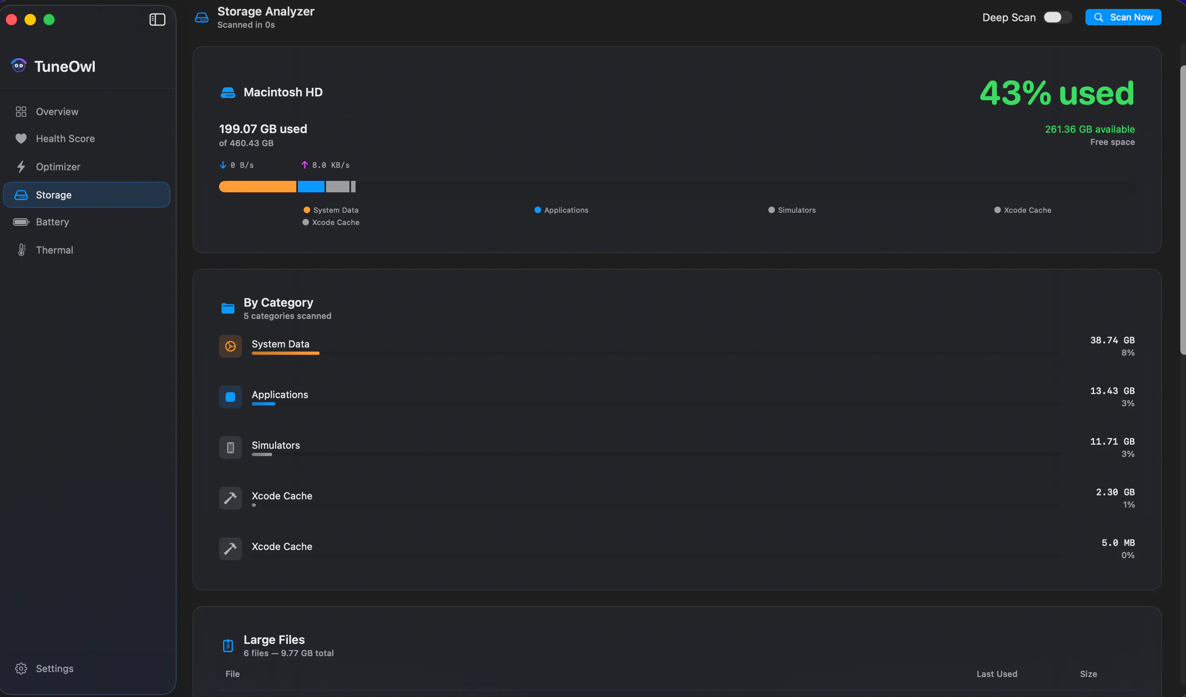
Task: Start a scan with Scan Now
Action: coord(1123,18)
